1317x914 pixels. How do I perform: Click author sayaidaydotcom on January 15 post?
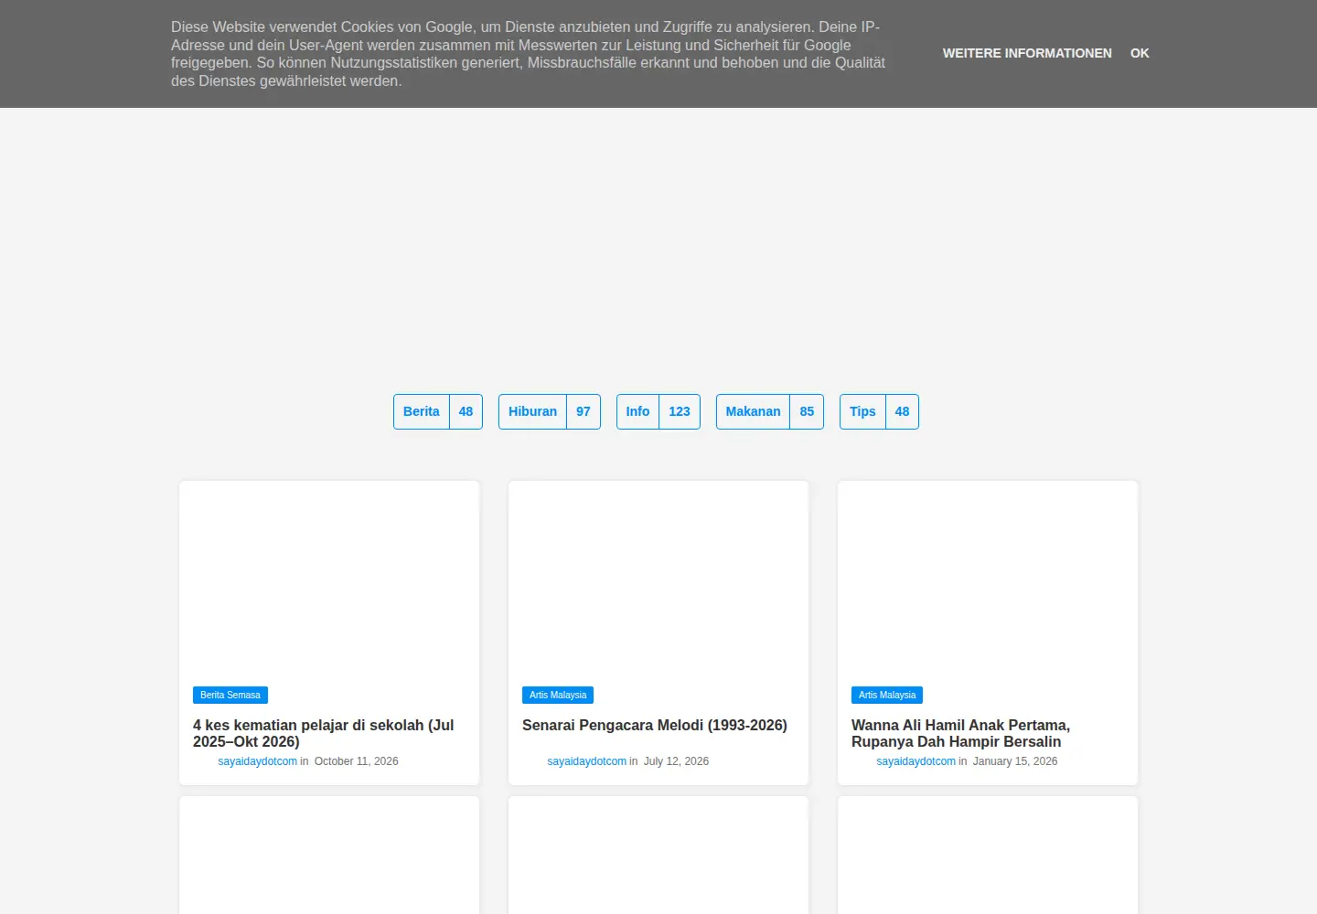[x=916, y=761]
